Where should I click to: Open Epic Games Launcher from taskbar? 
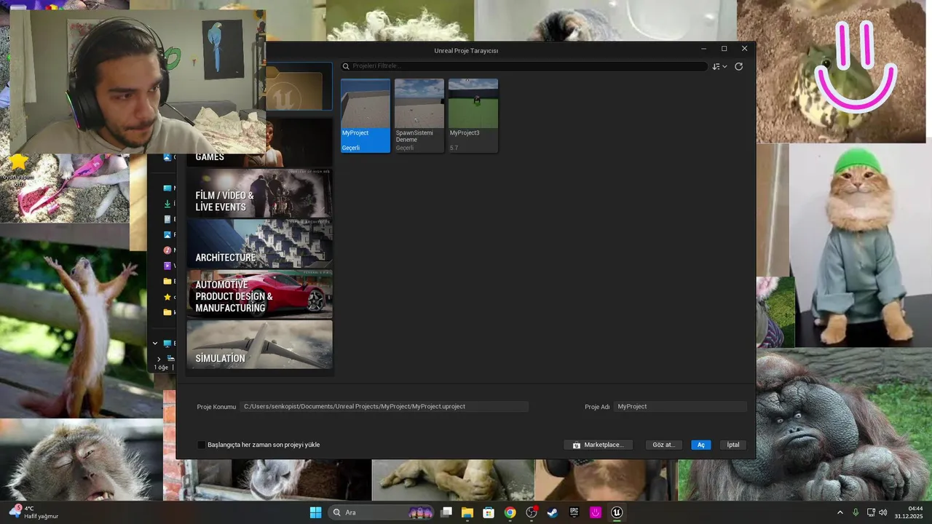pos(574,512)
